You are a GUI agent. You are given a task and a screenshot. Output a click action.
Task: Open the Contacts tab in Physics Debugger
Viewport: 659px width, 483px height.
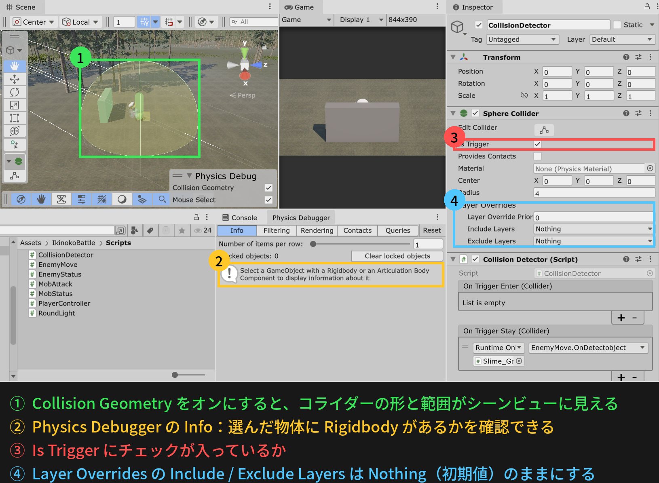coord(357,230)
